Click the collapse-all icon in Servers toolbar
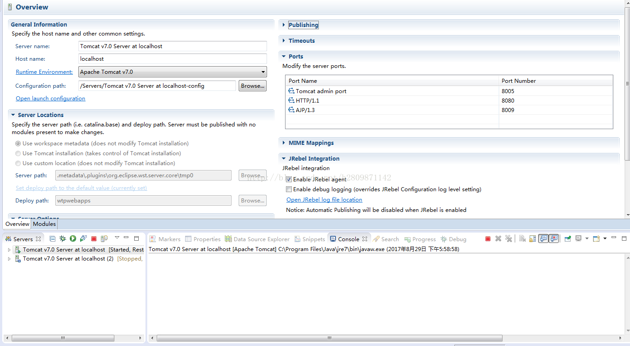Screen dimensions: 630x346 pos(52,239)
